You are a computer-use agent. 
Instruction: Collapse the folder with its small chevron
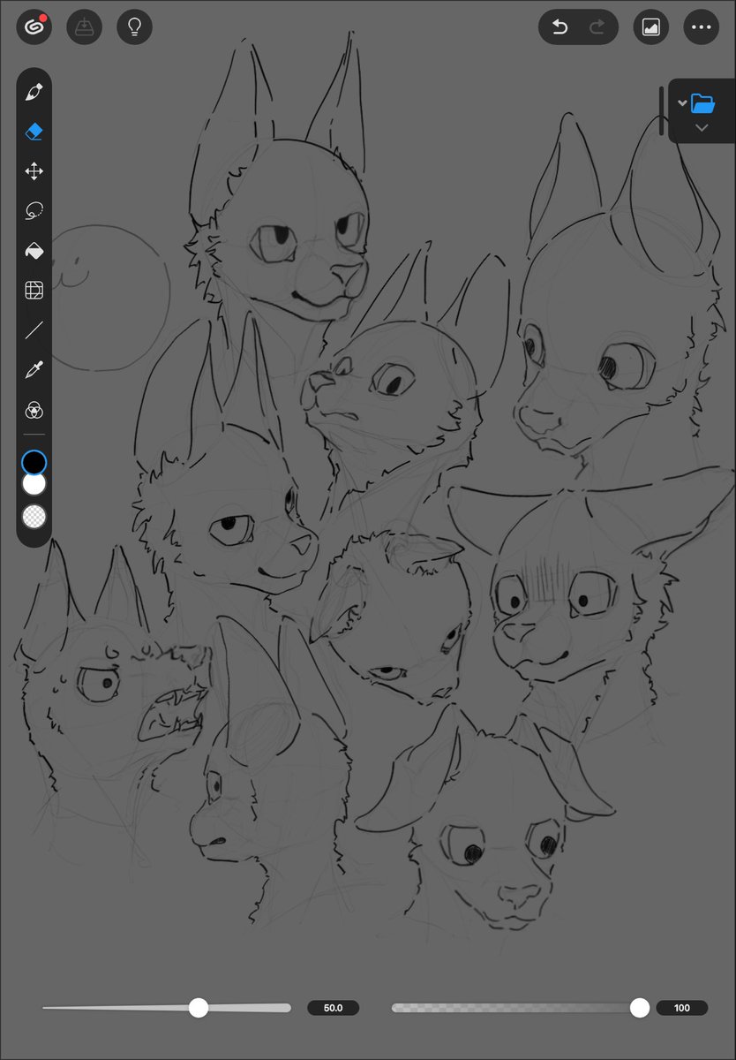coord(681,103)
